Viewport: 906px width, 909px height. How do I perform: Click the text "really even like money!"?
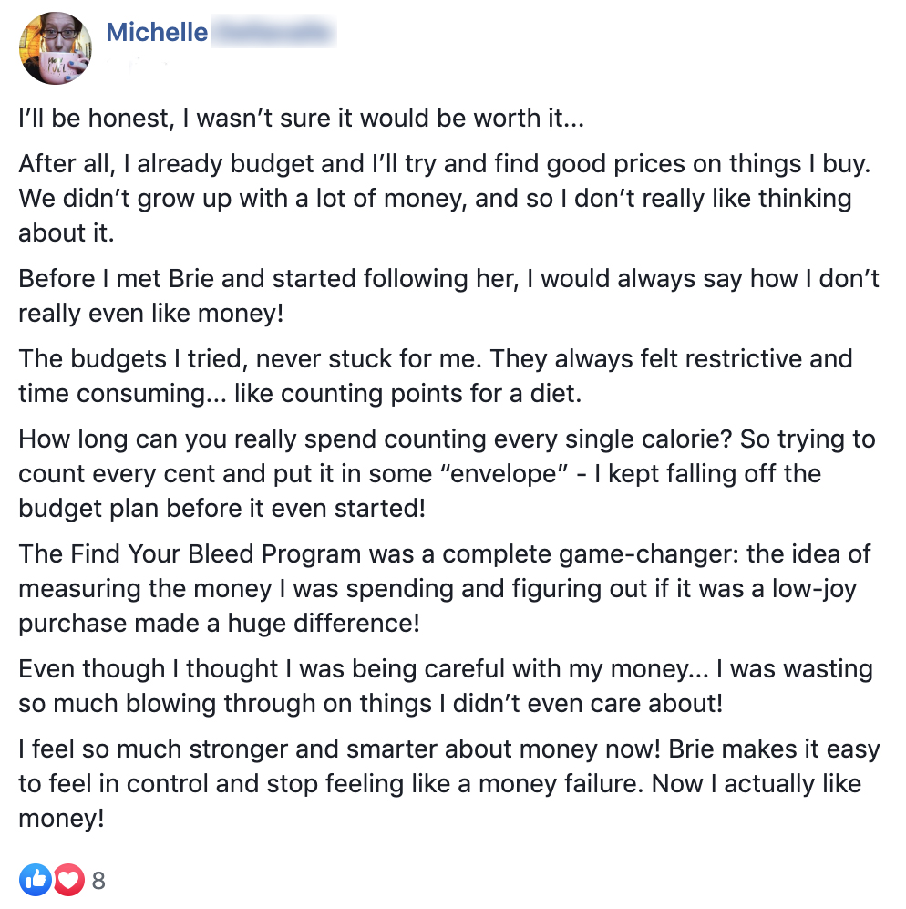(x=150, y=314)
